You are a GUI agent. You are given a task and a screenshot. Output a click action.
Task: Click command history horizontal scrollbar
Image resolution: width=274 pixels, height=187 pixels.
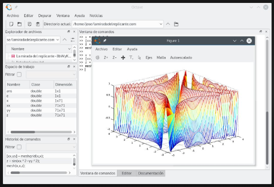coord(39,173)
